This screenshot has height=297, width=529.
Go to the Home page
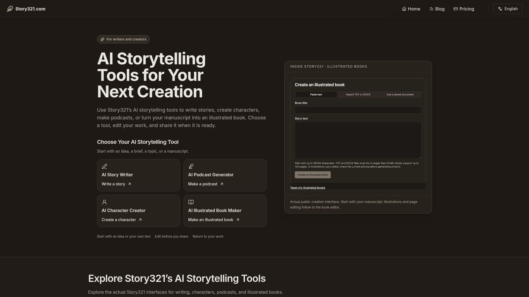pyautogui.click(x=411, y=9)
